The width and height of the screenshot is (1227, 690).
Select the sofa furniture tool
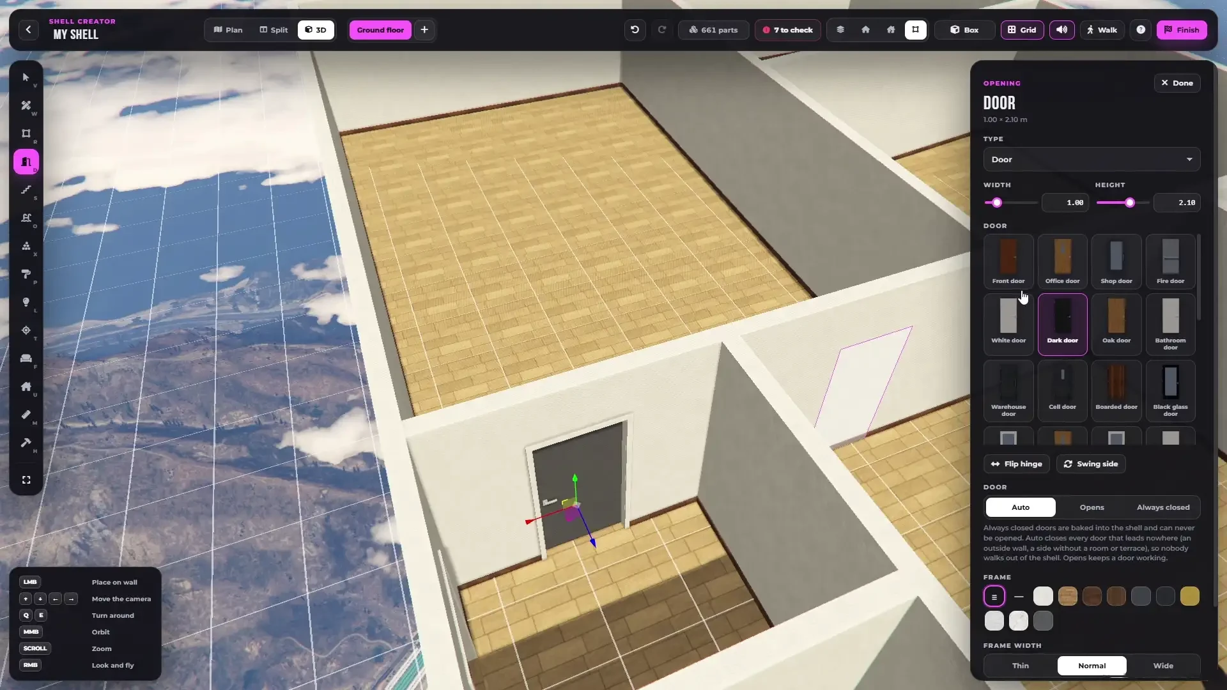tap(26, 358)
